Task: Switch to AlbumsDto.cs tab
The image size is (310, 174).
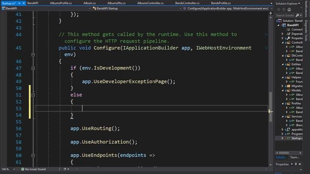Action: (x=116, y=3)
